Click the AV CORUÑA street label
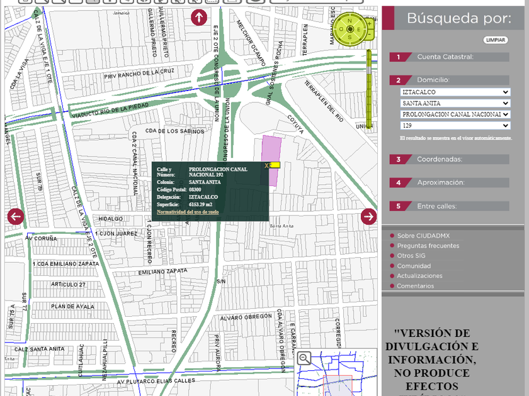This screenshot has width=529, height=396. (x=41, y=238)
